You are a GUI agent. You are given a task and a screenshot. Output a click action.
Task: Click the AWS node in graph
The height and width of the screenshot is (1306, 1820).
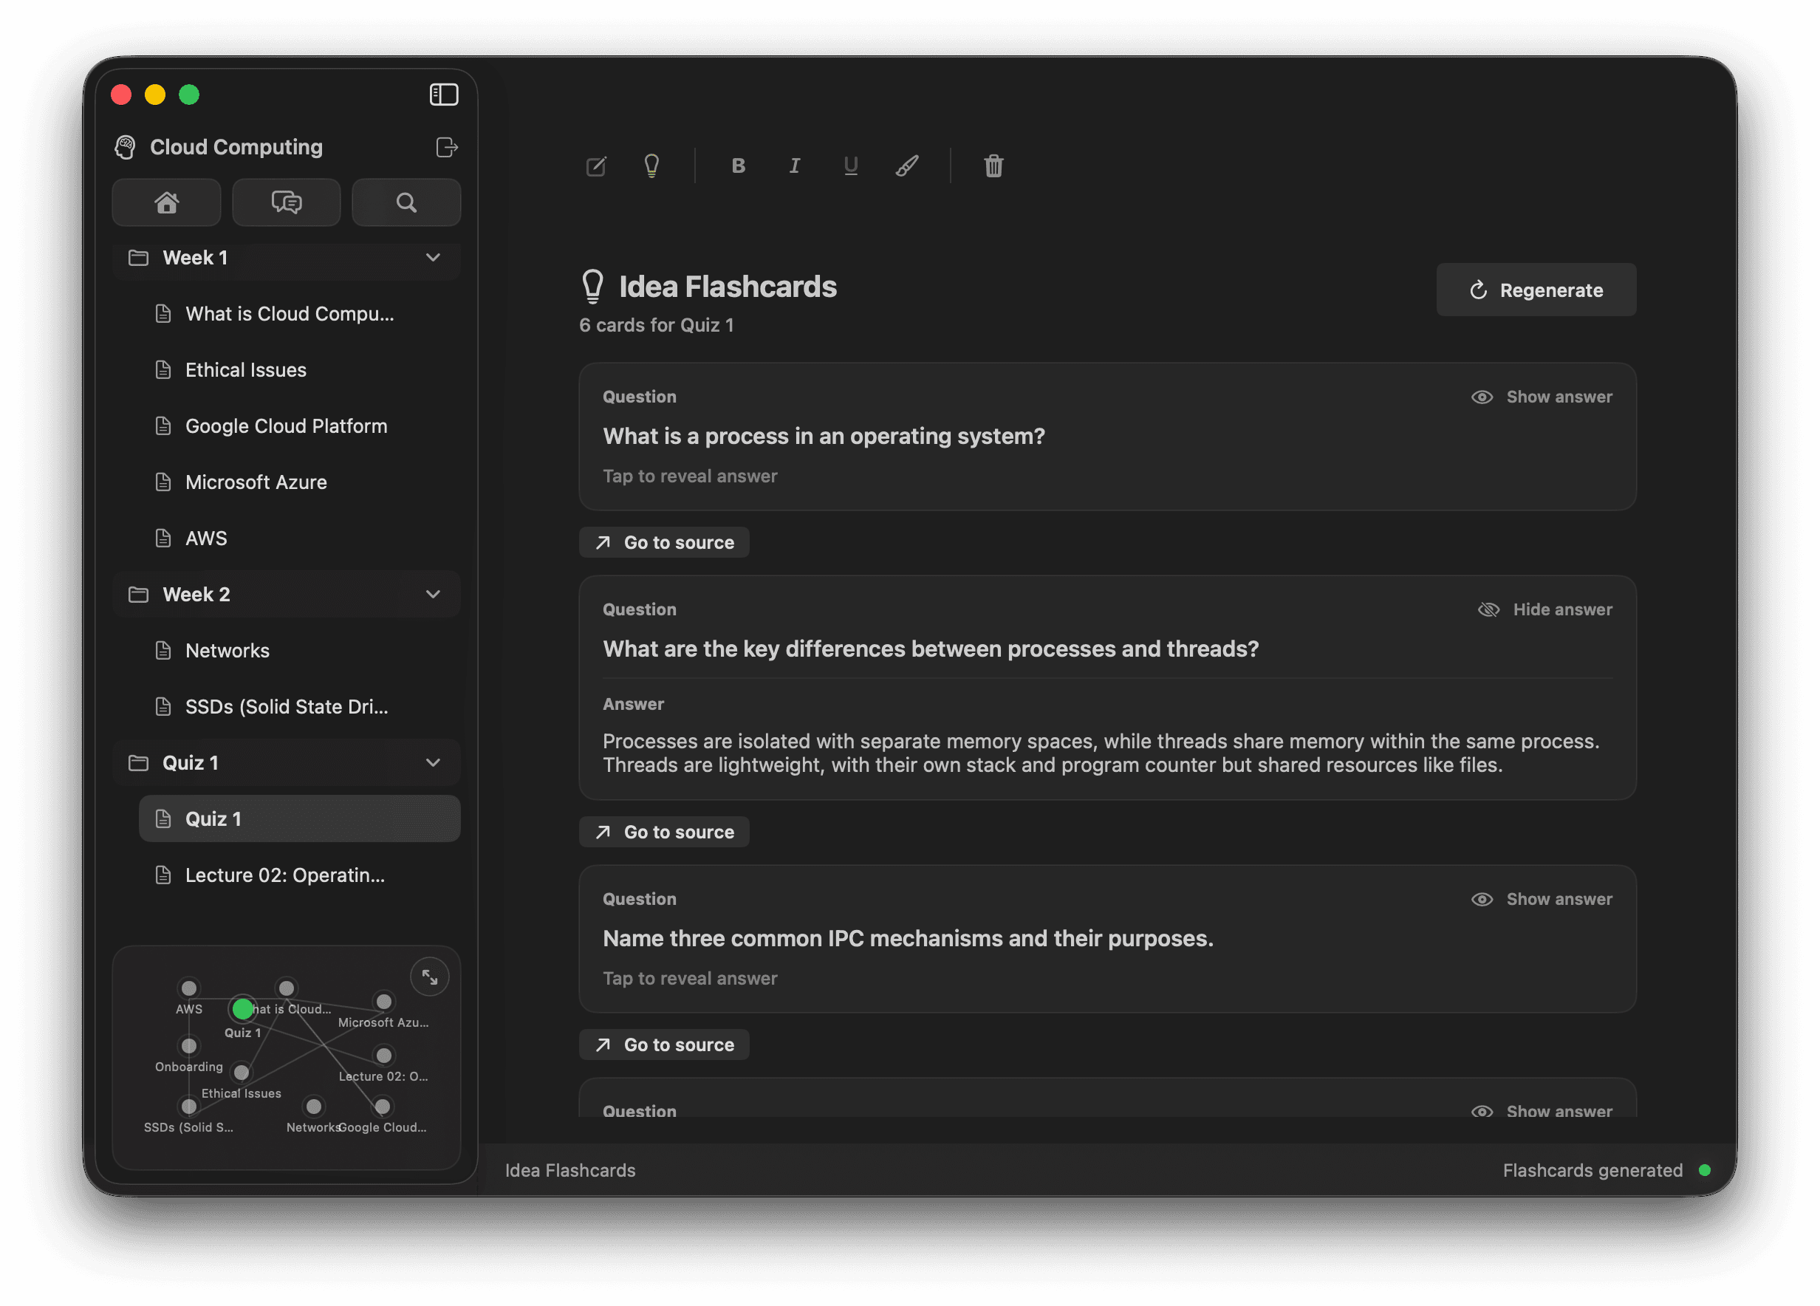188,988
